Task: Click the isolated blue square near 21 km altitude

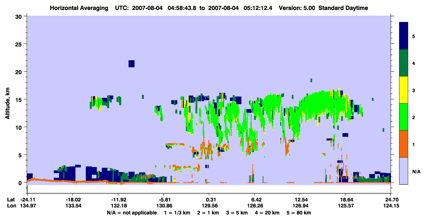Action: click(132, 64)
